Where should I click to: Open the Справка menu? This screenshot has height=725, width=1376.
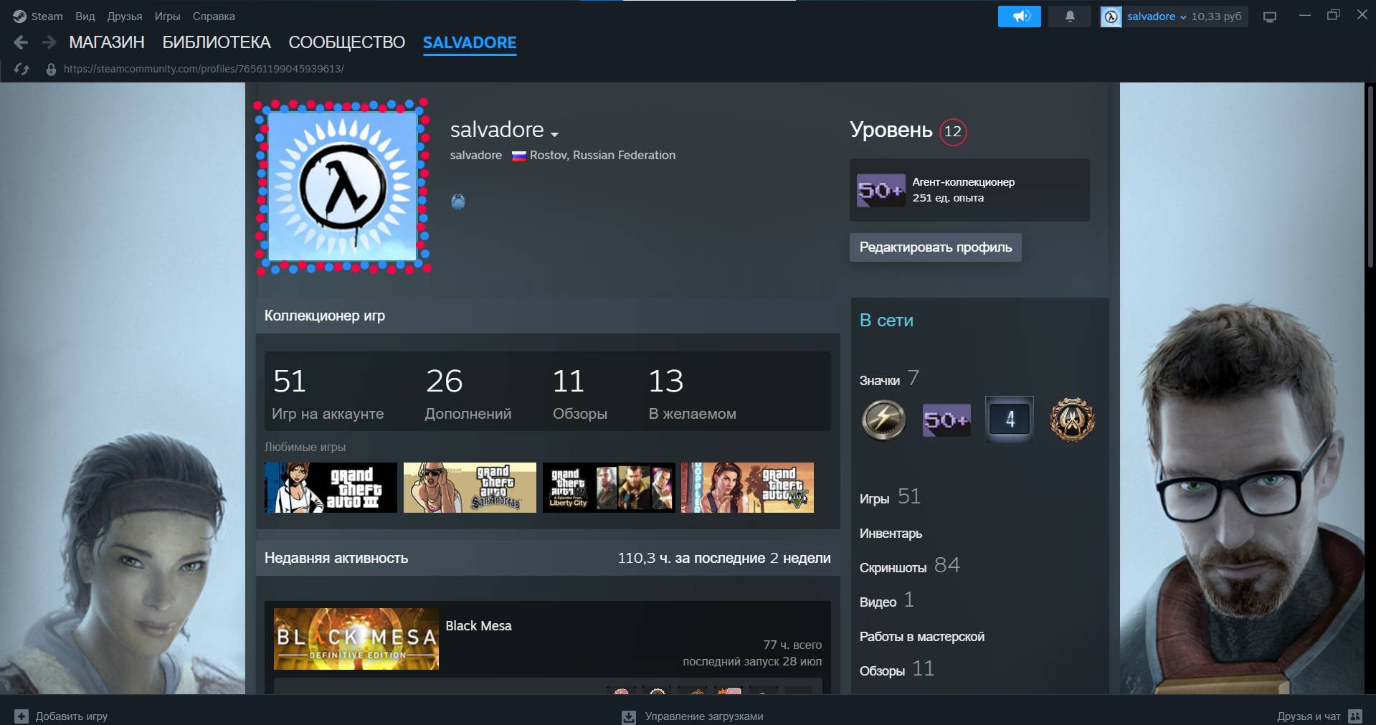(214, 16)
